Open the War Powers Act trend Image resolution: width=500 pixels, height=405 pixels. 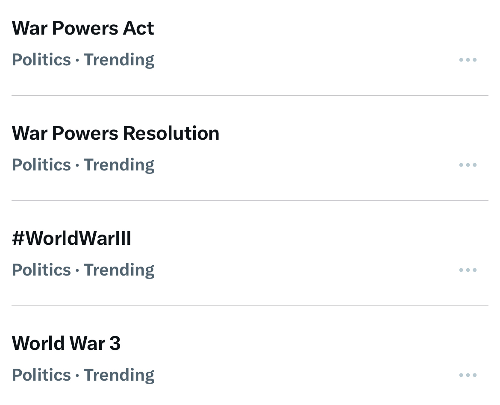(83, 28)
